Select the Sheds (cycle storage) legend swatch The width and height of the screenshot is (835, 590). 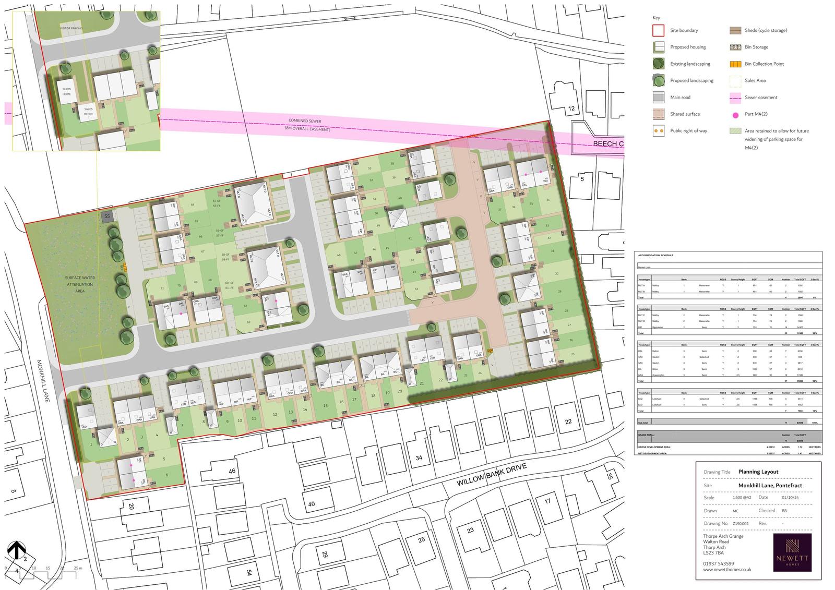coord(735,30)
